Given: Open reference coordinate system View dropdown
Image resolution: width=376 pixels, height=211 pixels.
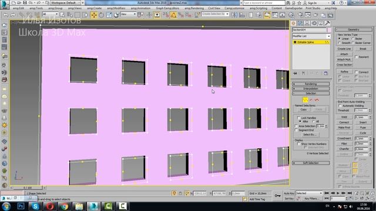Looking at the screenshot, I should pyautogui.click(x=129, y=14).
